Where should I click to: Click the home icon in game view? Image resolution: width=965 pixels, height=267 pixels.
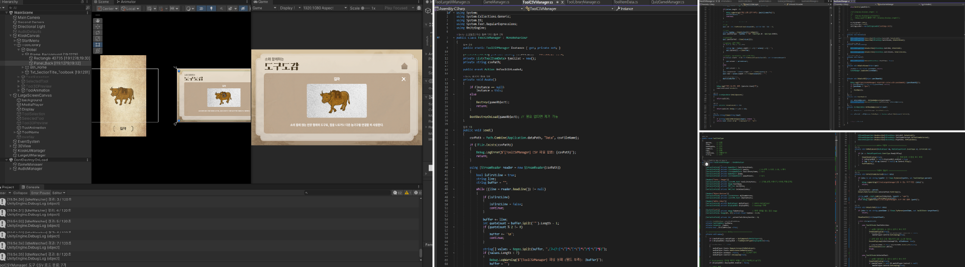404,66
